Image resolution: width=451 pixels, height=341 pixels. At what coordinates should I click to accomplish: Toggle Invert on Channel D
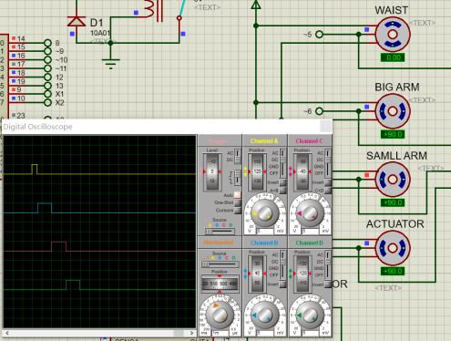pos(328,284)
